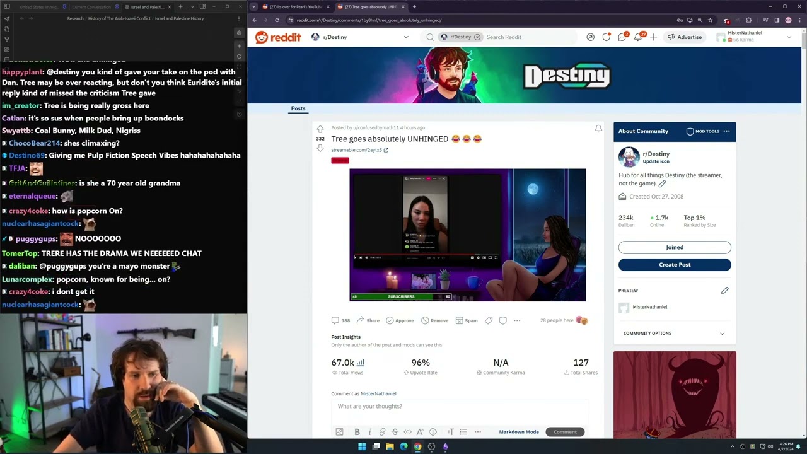Click the Create Post plus icon in header
807x454 pixels.
click(653, 37)
